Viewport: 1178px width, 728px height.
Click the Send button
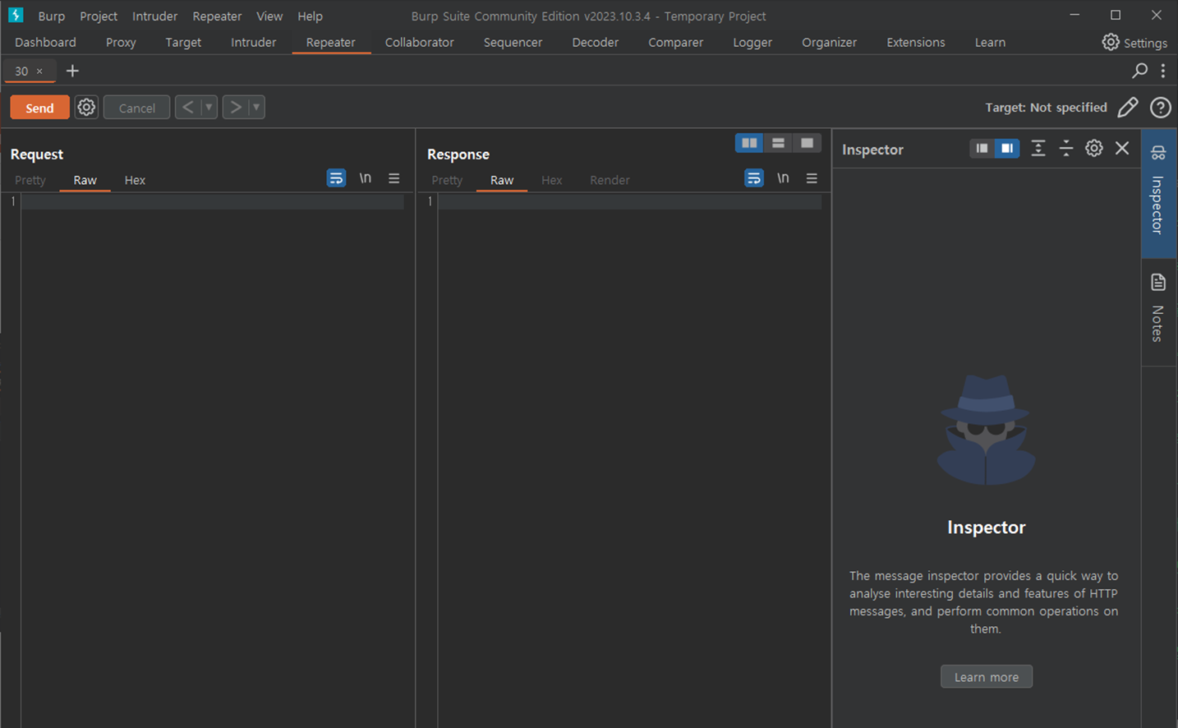[x=39, y=108]
